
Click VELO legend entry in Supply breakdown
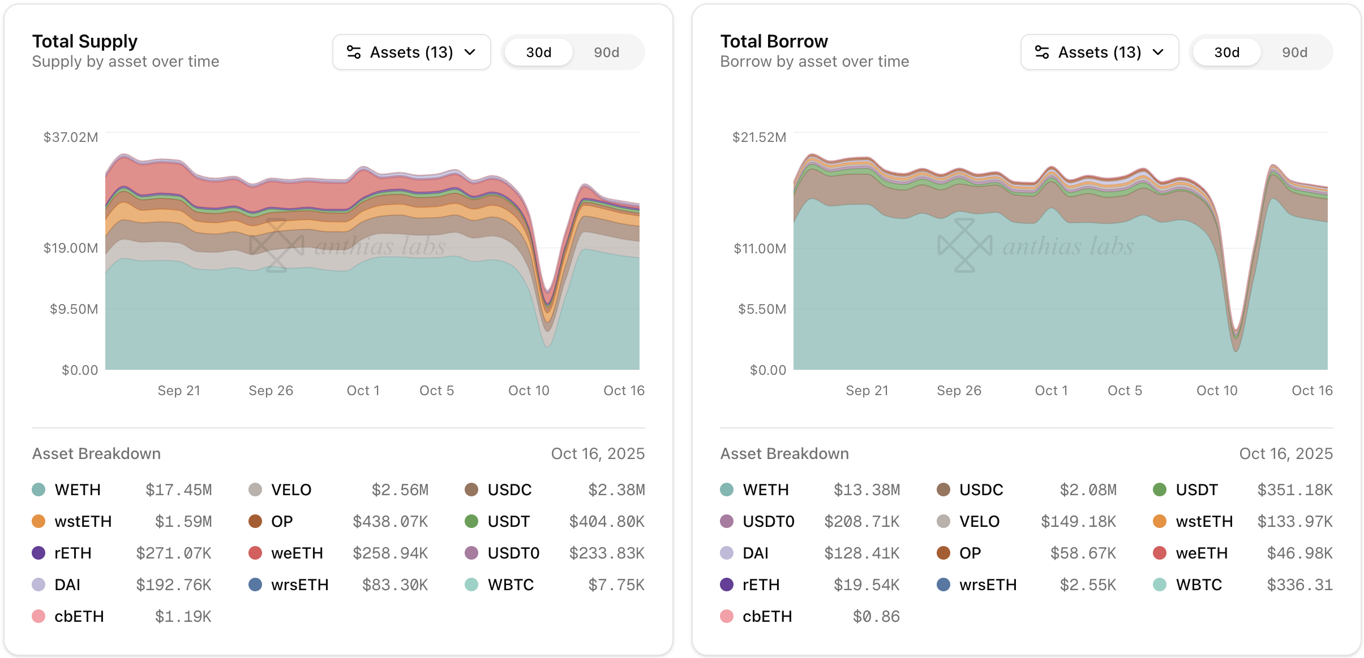tap(291, 490)
